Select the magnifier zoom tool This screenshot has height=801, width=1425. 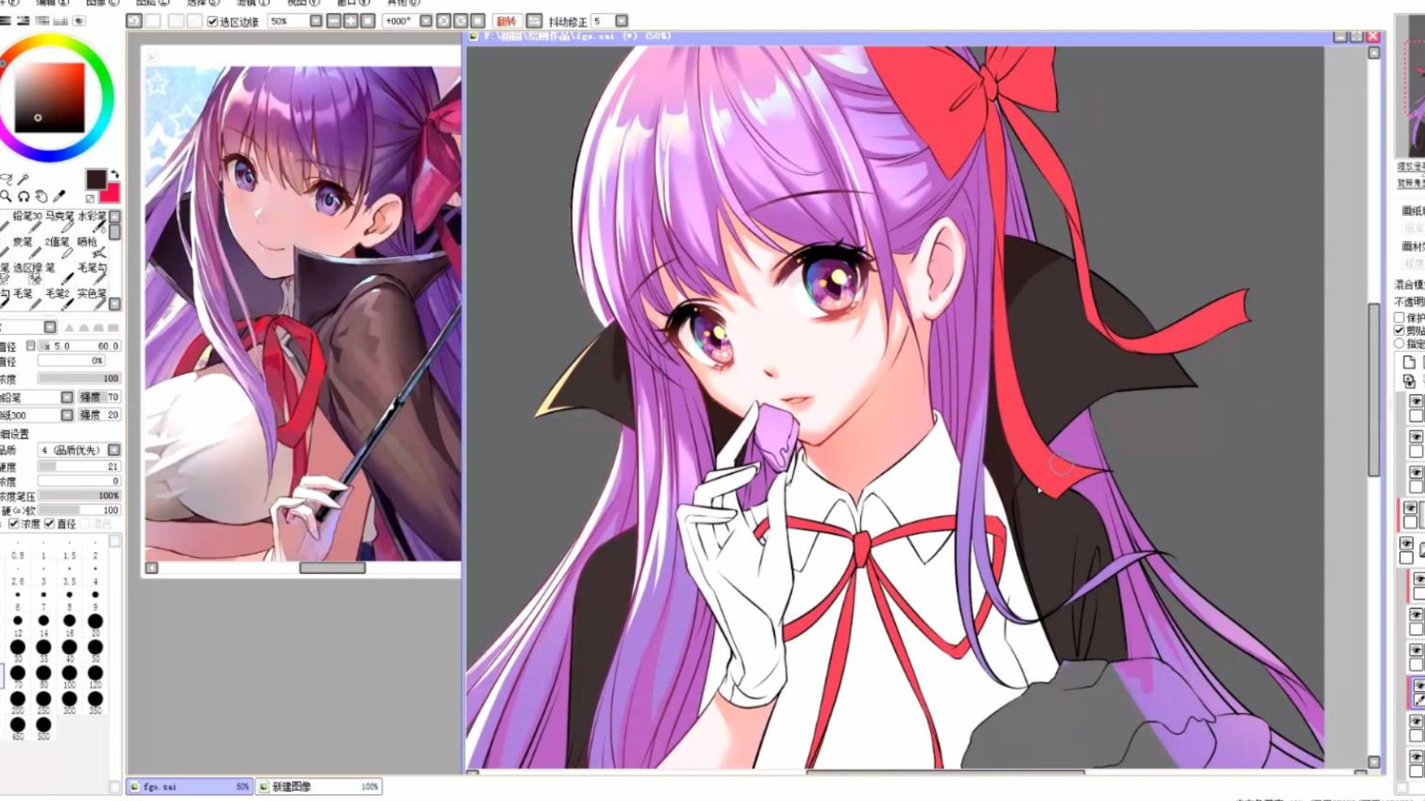pyautogui.click(x=6, y=197)
